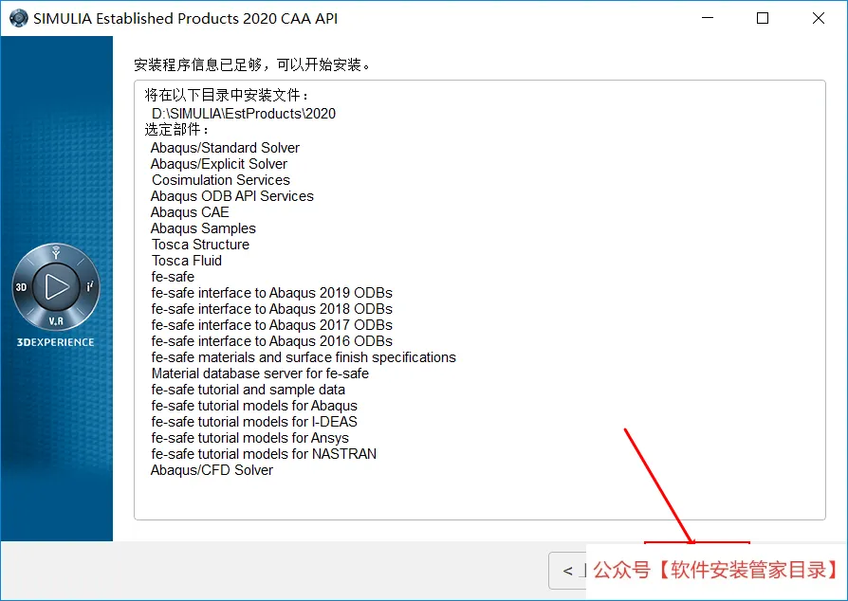Select the Tosca Fluid line
This screenshot has width=848, height=601.
(x=187, y=261)
